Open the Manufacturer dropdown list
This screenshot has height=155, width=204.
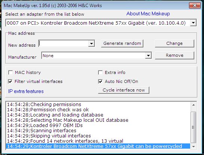148,56
